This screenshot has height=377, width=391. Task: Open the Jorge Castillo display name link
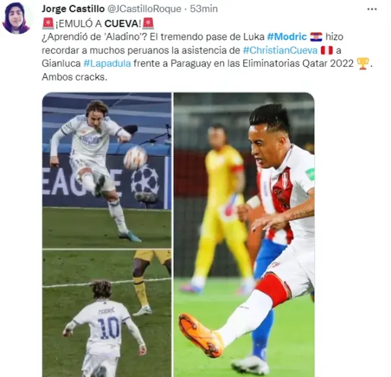point(73,9)
